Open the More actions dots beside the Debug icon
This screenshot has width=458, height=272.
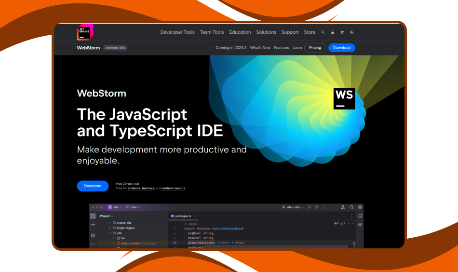pos(324,207)
